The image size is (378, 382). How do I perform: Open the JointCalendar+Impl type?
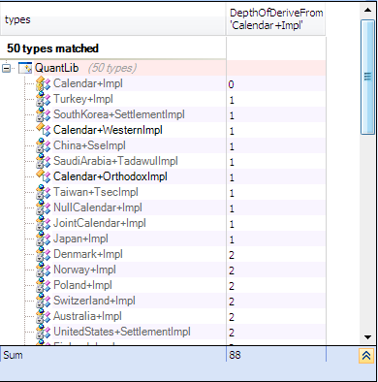pyautogui.click(x=100, y=223)
